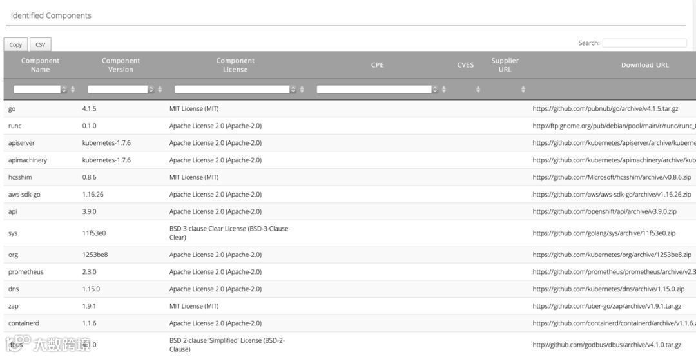Select the 'org' component name cell
This screenshot has height=357, width=696.
click(x=13, y=255)
